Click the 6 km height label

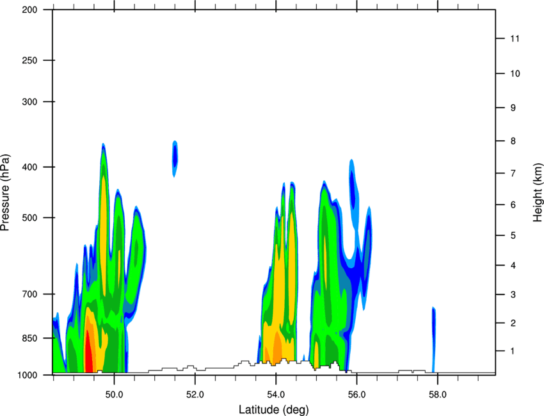click(x=513, y=205)
